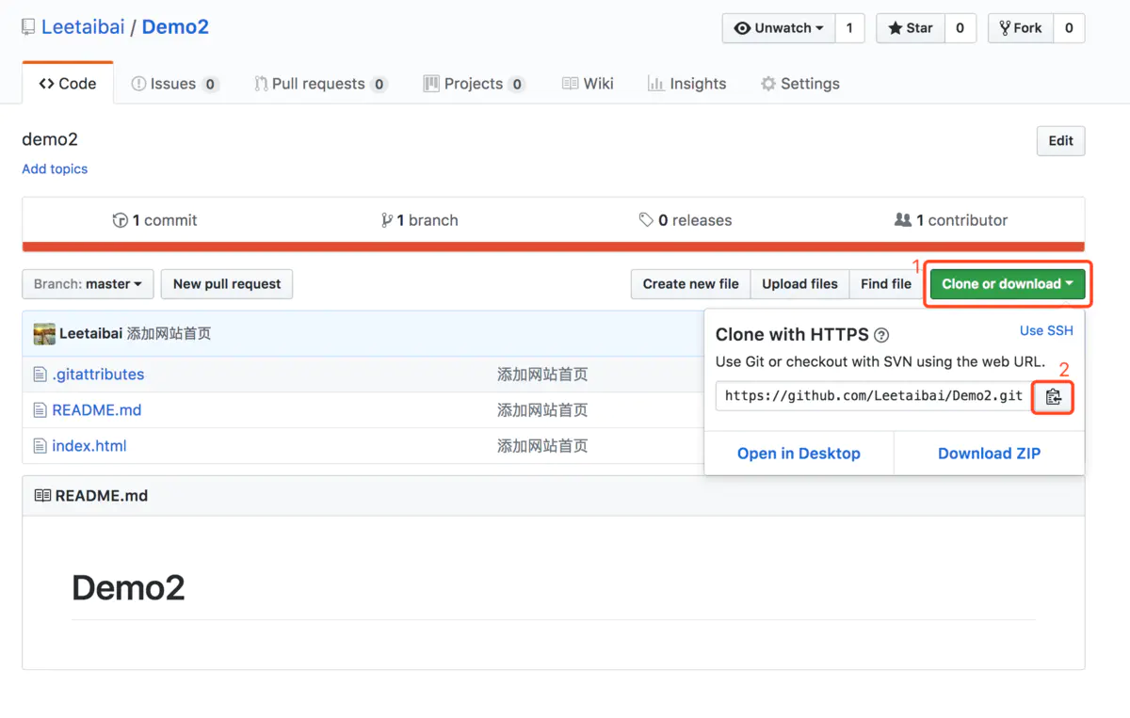Click the commit history clock icon
The image size is (1130, 718).
point(121,219)
